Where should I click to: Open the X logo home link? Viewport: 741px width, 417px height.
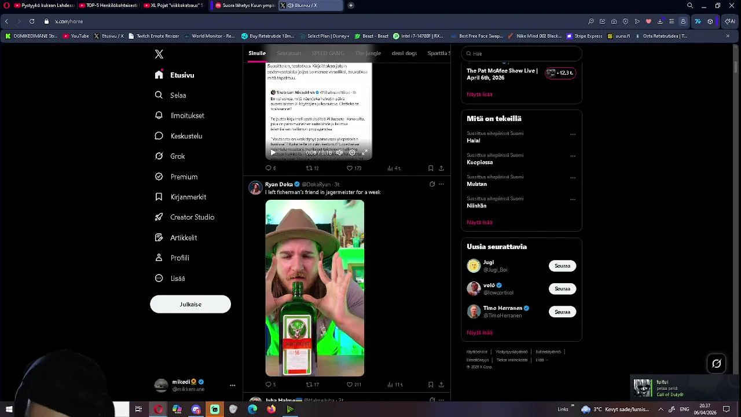tap(159, 54)
